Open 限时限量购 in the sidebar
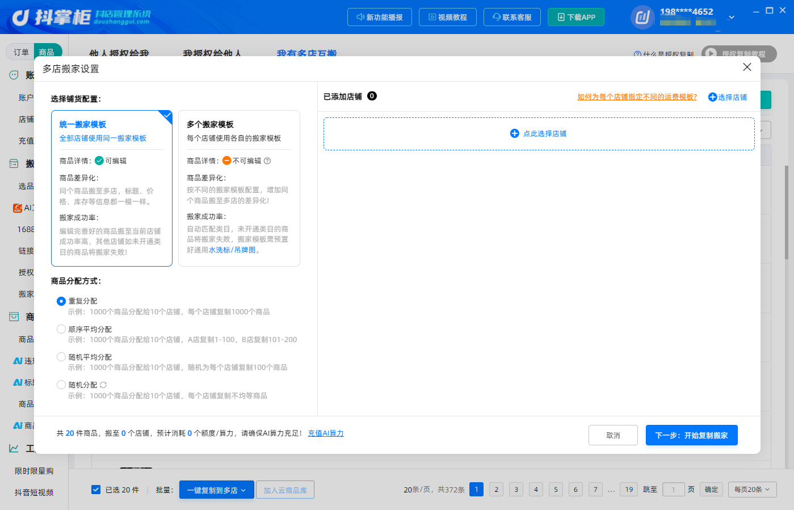794x510 pixels. pos(34,471)
